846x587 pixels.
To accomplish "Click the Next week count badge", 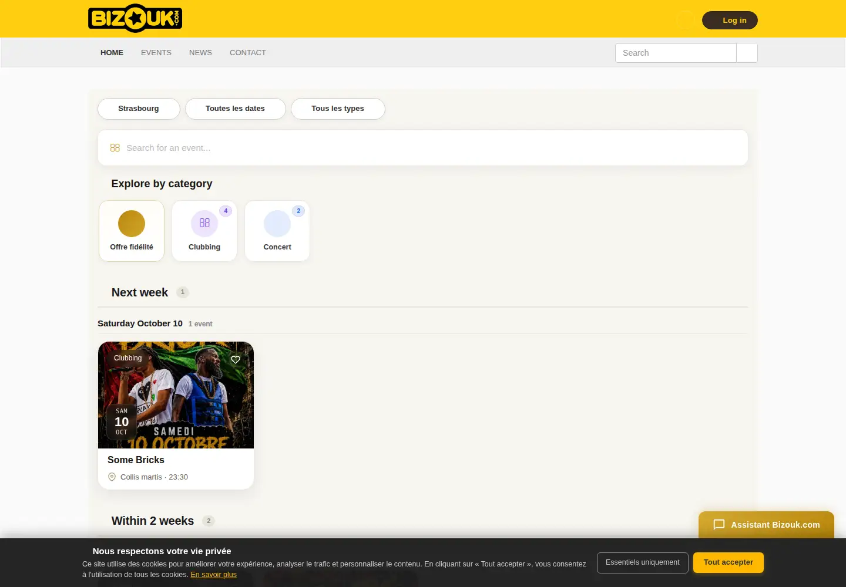I will click(x=183, y=292).
